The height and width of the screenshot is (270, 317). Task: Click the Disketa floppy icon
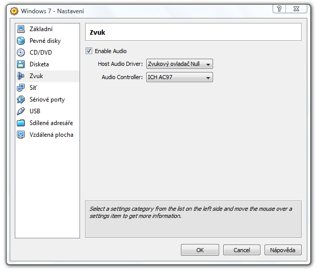pyautogui.click(x=21, y=64)
